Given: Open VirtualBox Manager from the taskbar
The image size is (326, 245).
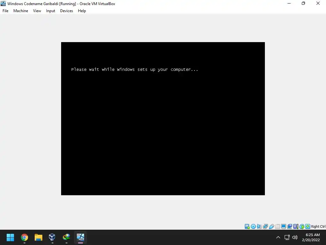Looking at the screenshot, I should (x=52, y=237).
